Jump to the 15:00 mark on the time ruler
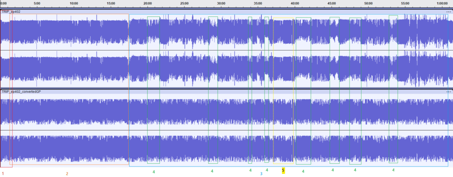Viewport: 453px width, 177px height. (111, 4)
